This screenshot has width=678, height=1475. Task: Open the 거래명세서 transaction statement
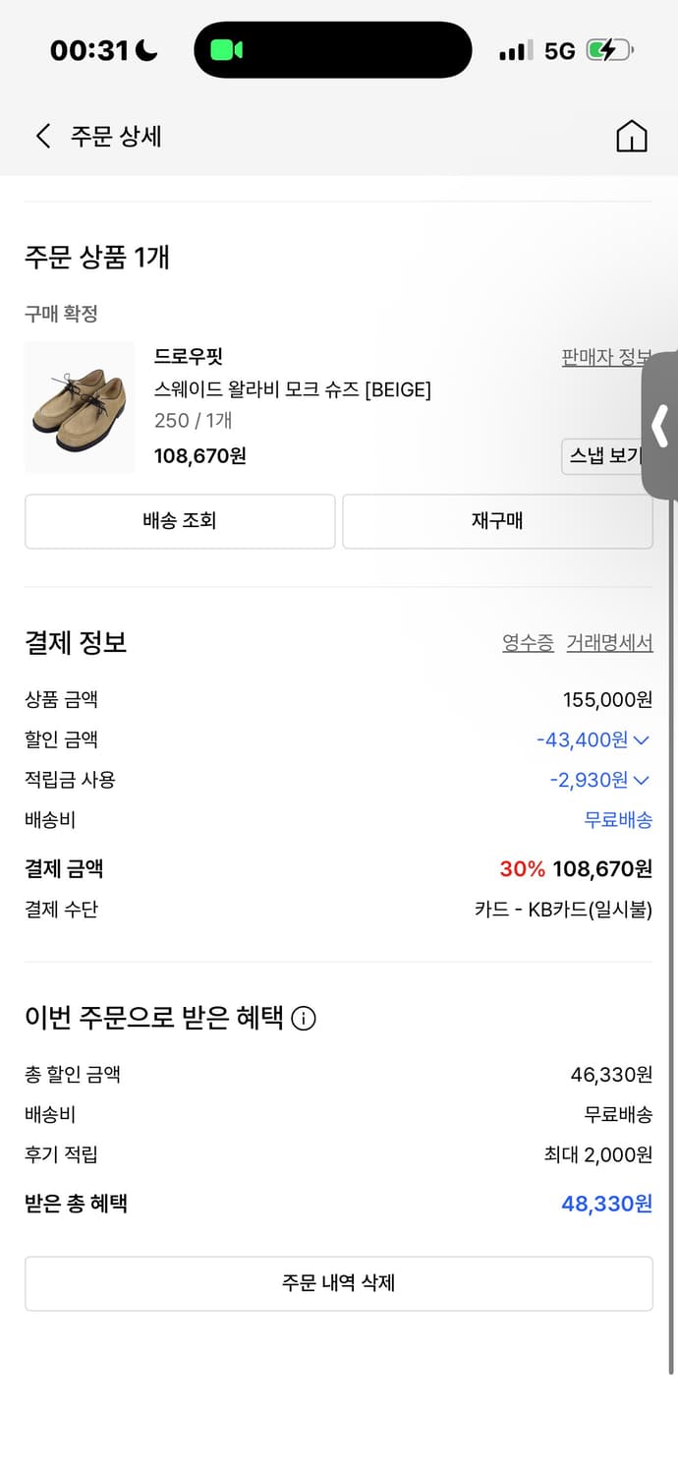coord(609,642)
